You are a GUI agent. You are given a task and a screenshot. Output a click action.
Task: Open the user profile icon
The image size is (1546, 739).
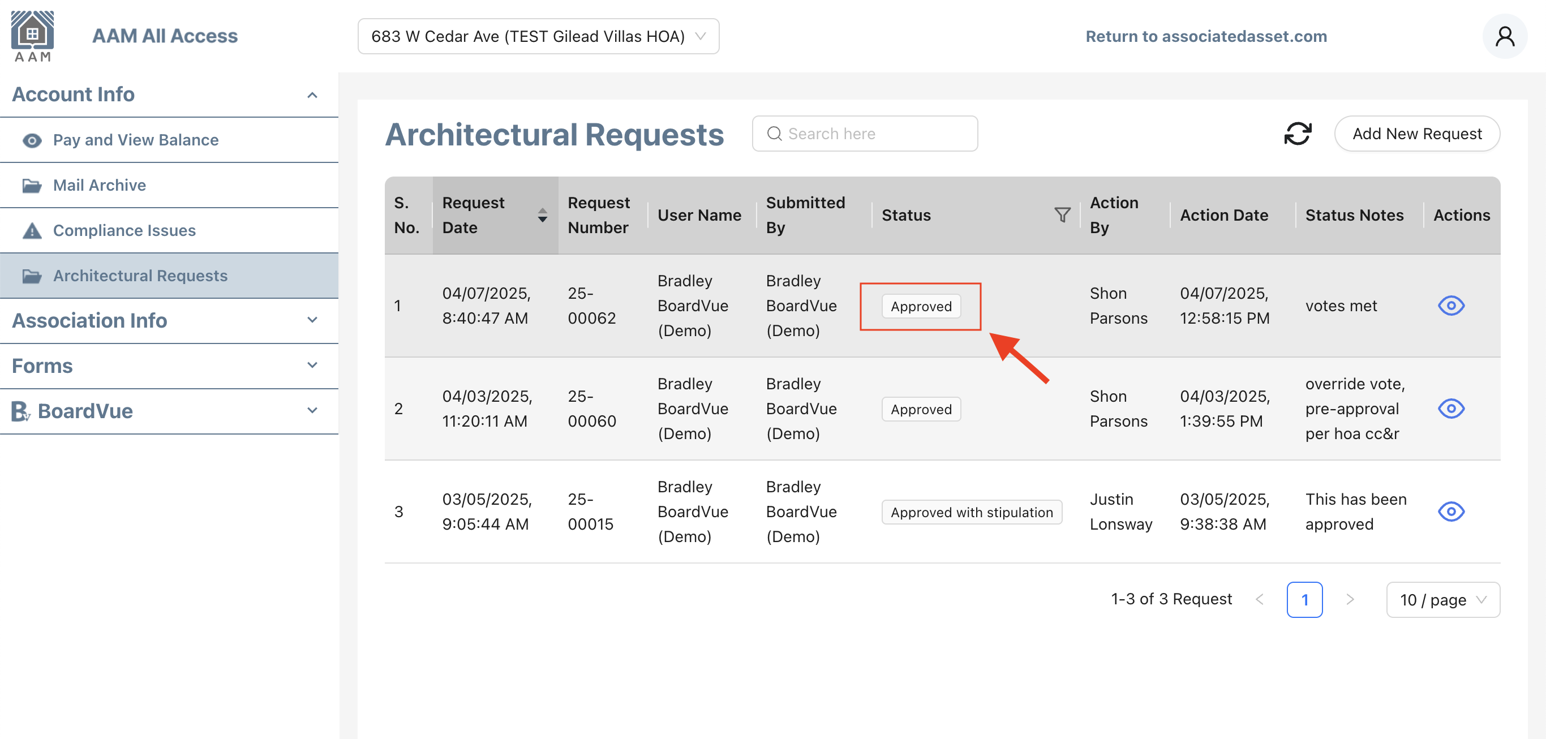pos(1505,36)
